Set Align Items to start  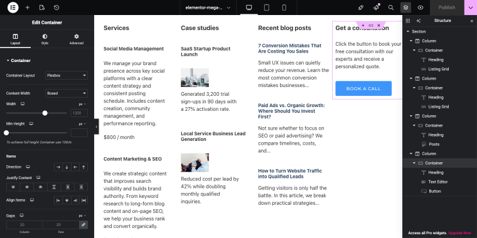pyautogui.click(x=58, y=200)
